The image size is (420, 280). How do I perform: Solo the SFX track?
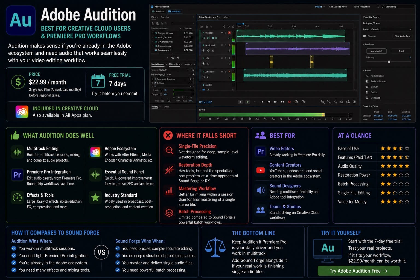coord(226,58)
